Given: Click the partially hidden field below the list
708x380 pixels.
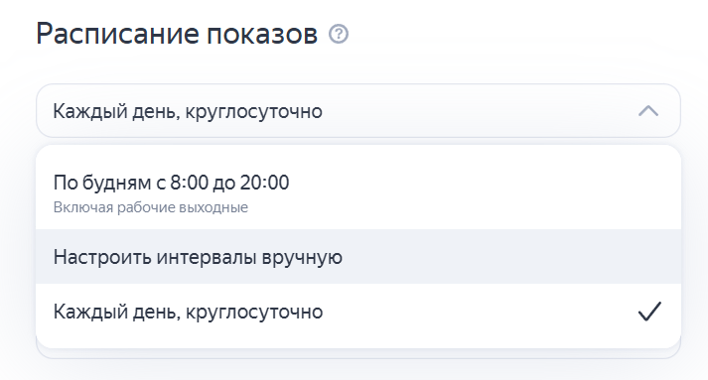Looking at the screenshot, I should pos(358,354).
